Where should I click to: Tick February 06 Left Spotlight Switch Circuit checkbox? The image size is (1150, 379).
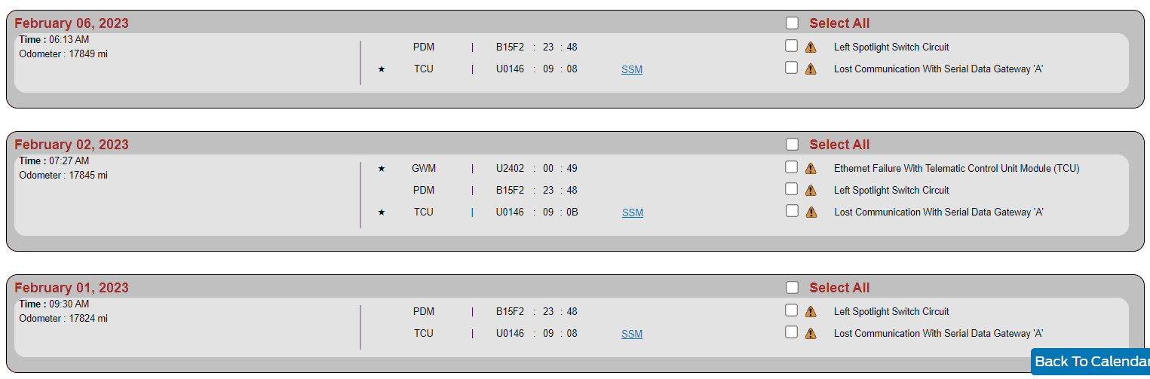(791, 45)
